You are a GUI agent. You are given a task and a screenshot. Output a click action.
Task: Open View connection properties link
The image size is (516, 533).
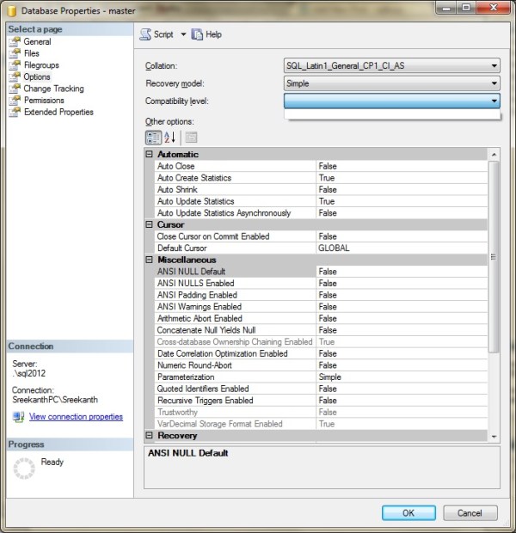(x=76, y=417)
